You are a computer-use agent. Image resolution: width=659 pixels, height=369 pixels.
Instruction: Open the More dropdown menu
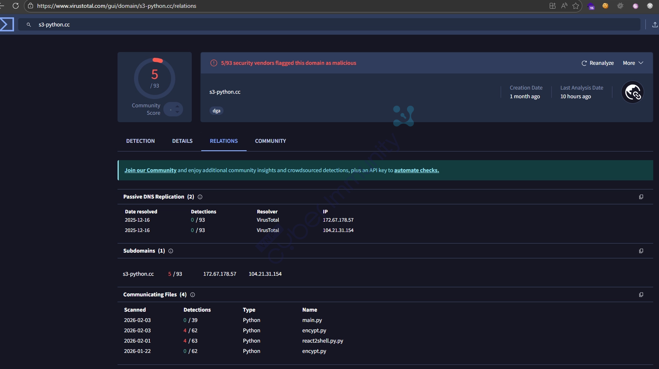633,63
